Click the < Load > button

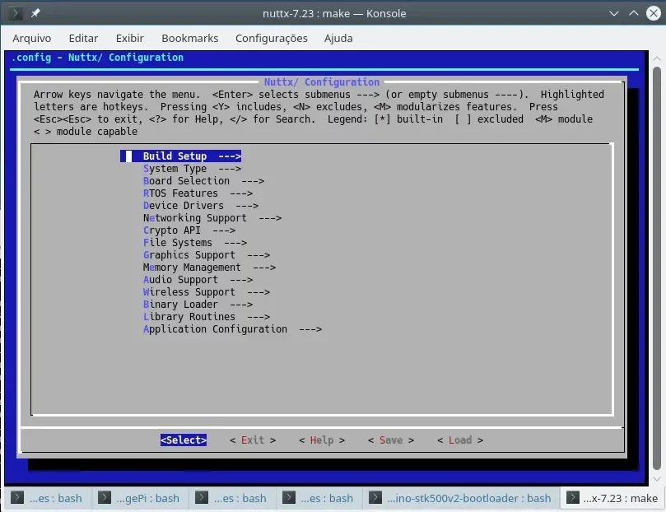tap(460, 440)
